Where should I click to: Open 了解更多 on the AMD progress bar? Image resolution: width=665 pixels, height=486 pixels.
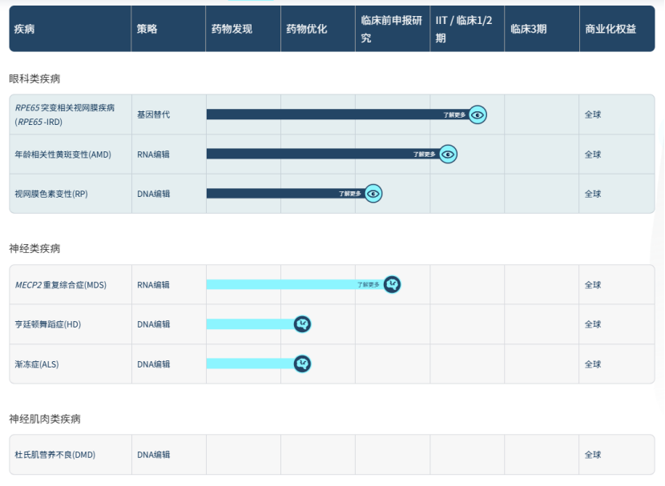(x=425, y=154)
